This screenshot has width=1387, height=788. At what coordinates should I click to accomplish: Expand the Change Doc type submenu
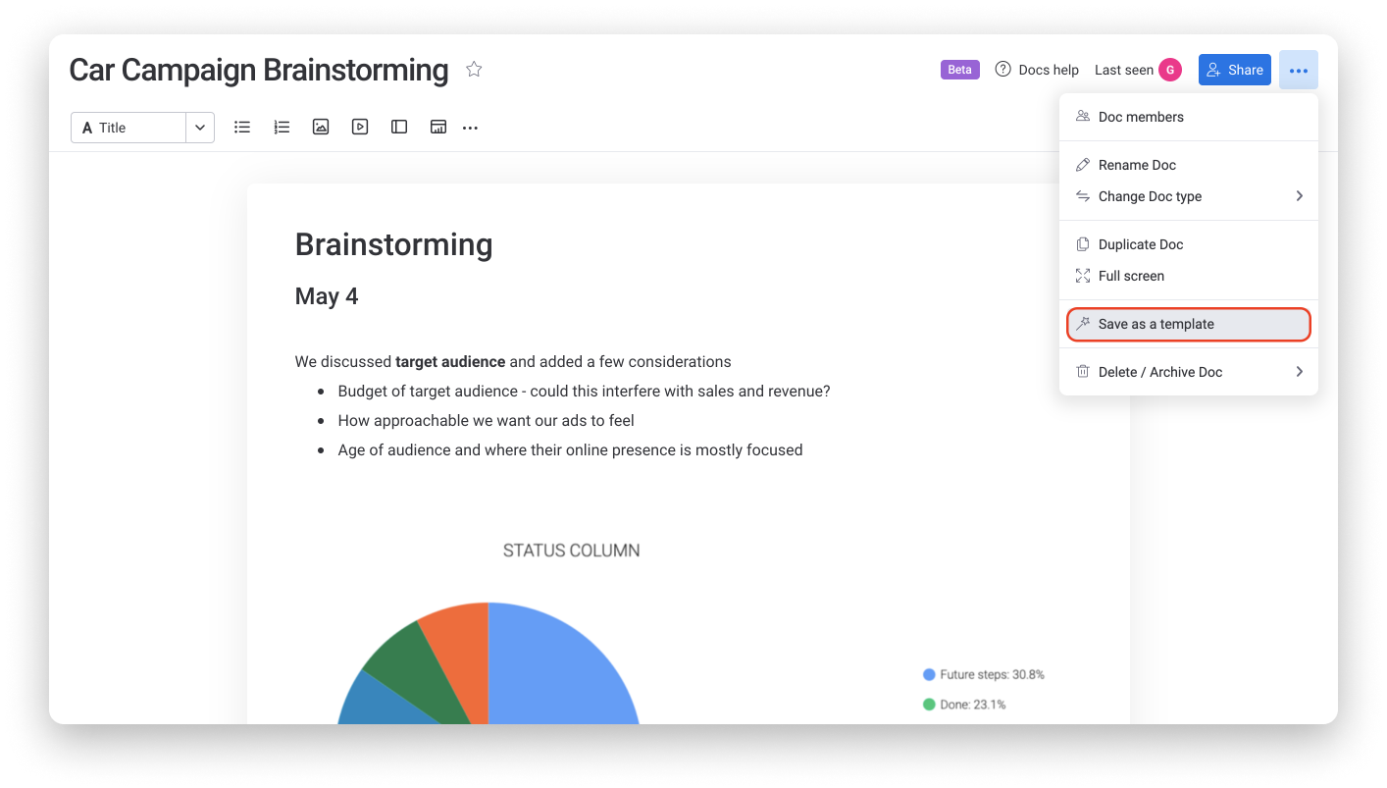click(x=1189, y=196)
